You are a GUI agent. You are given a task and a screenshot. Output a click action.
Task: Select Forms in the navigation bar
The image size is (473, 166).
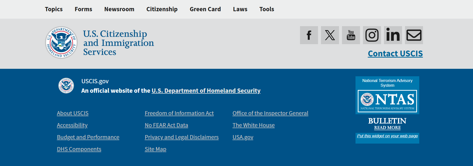coord(83,9)
